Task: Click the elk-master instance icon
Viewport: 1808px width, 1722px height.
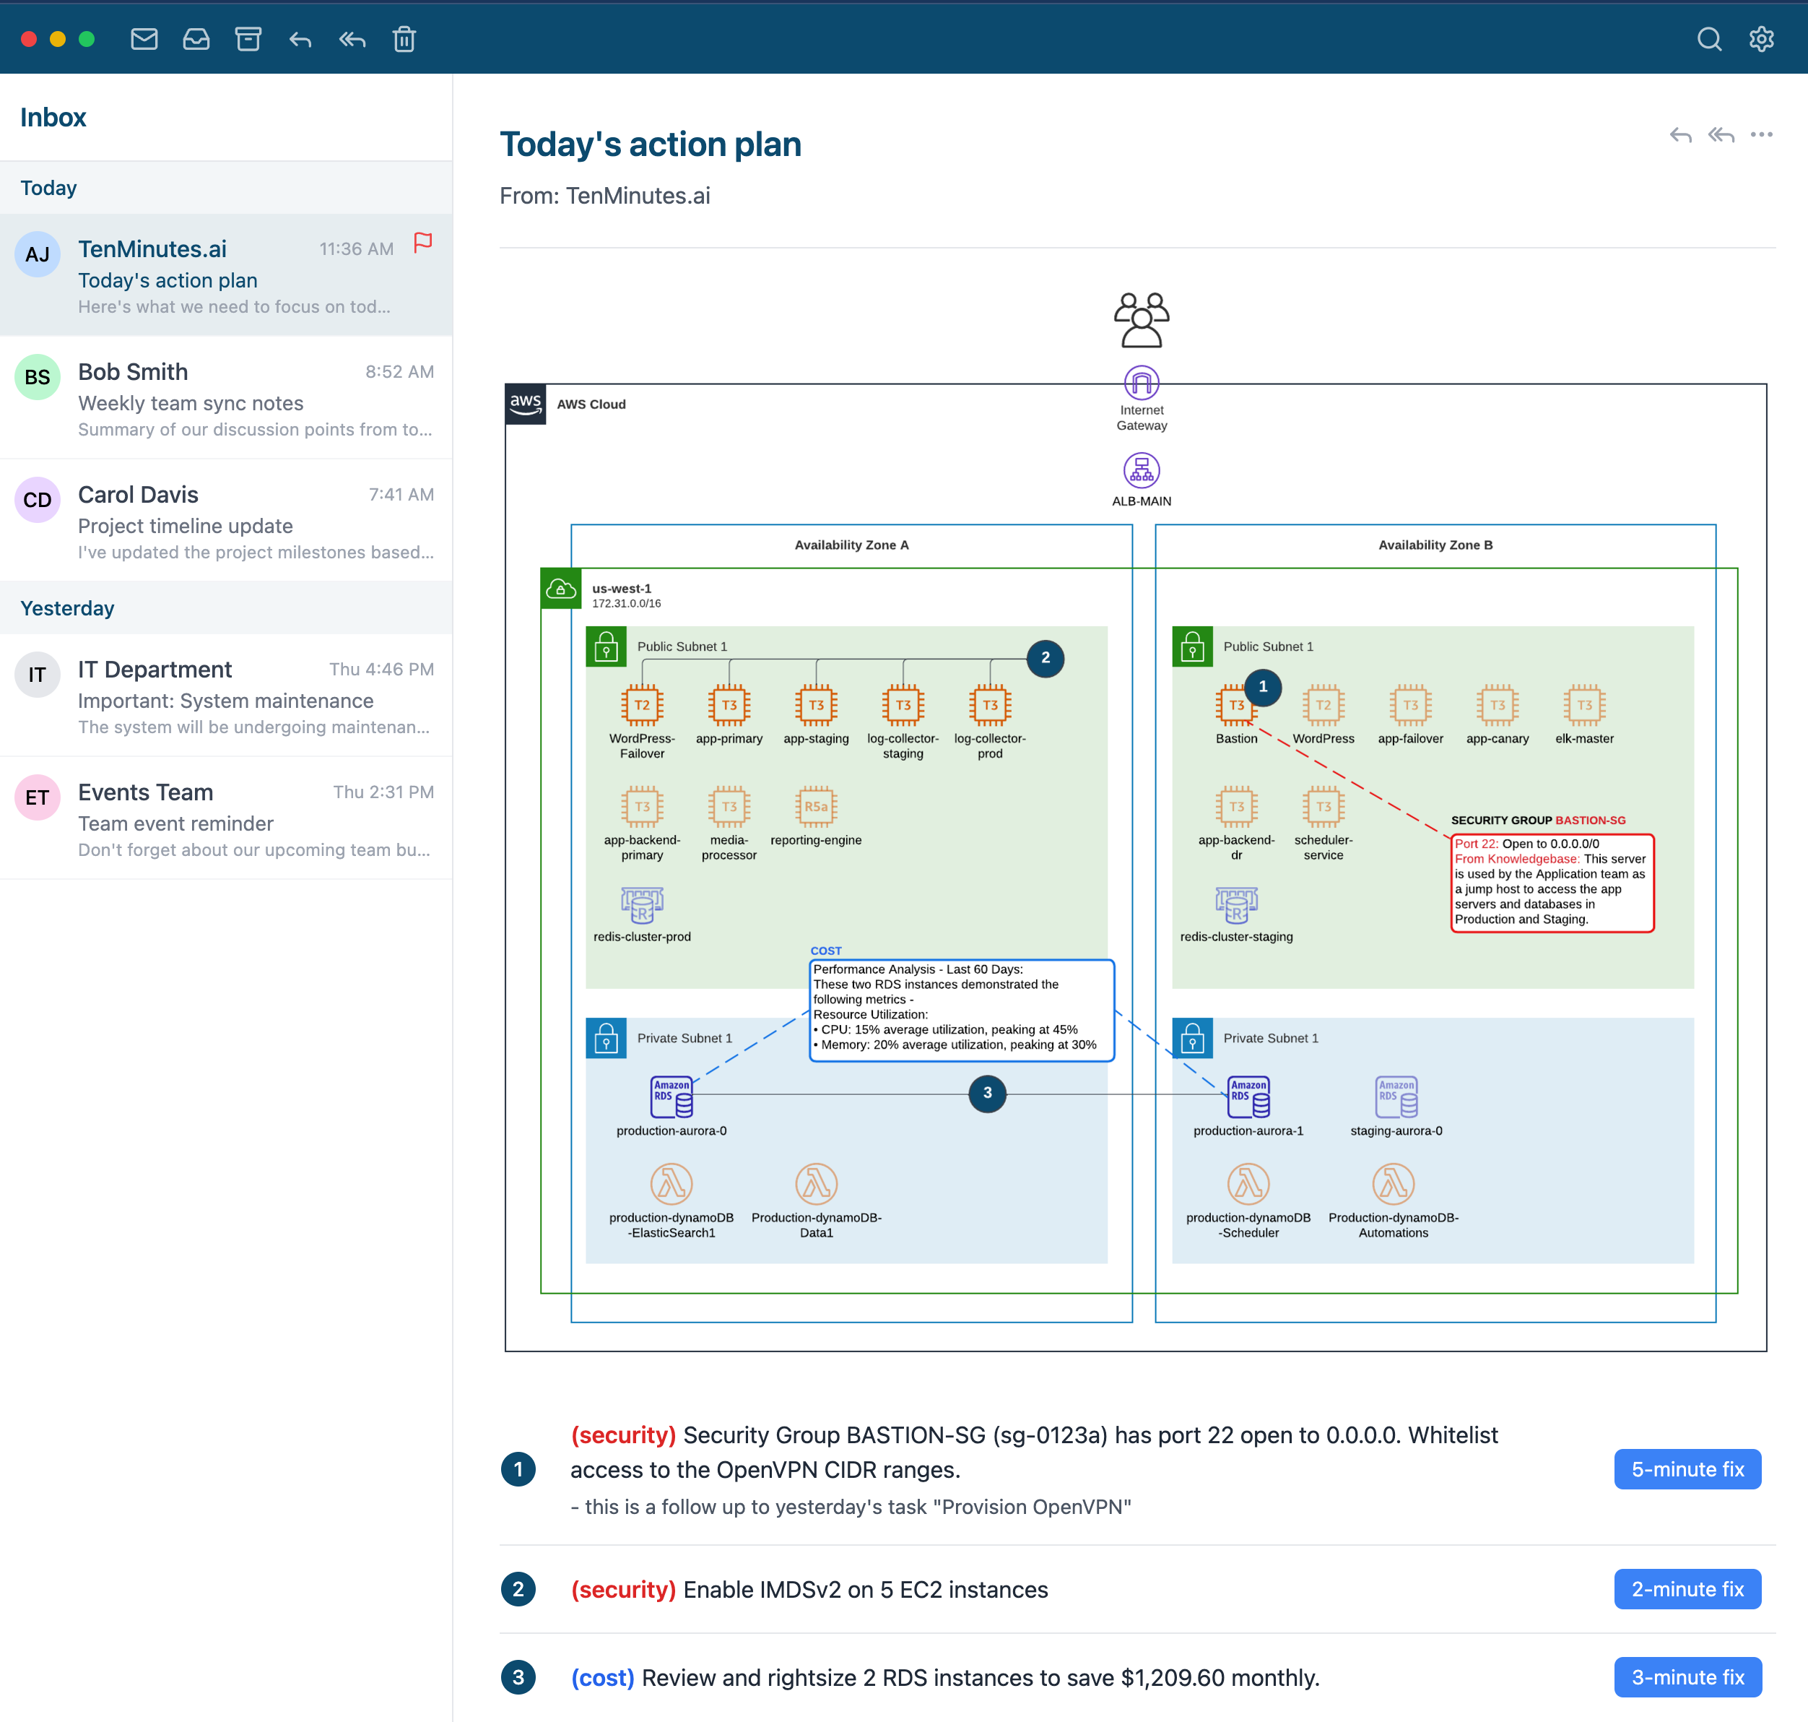Action: [x=1584, y=706]
